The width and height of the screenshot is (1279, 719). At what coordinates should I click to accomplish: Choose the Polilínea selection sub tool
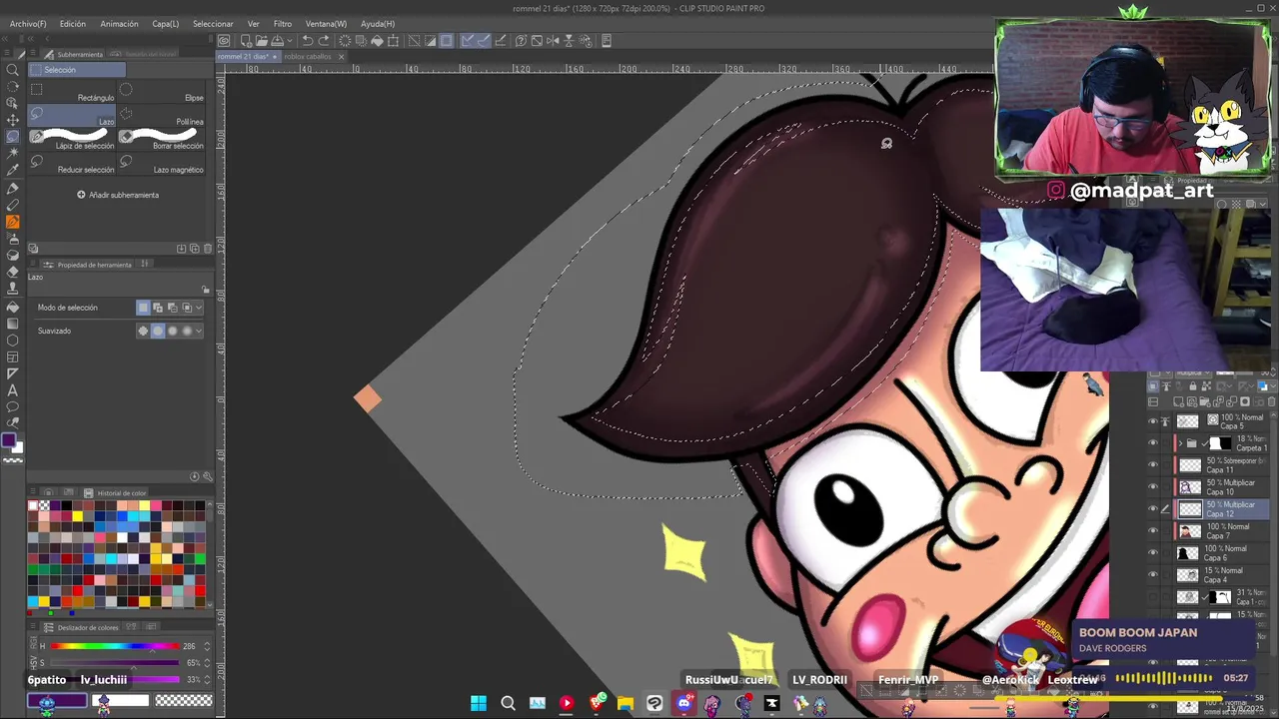pos(162,117)
